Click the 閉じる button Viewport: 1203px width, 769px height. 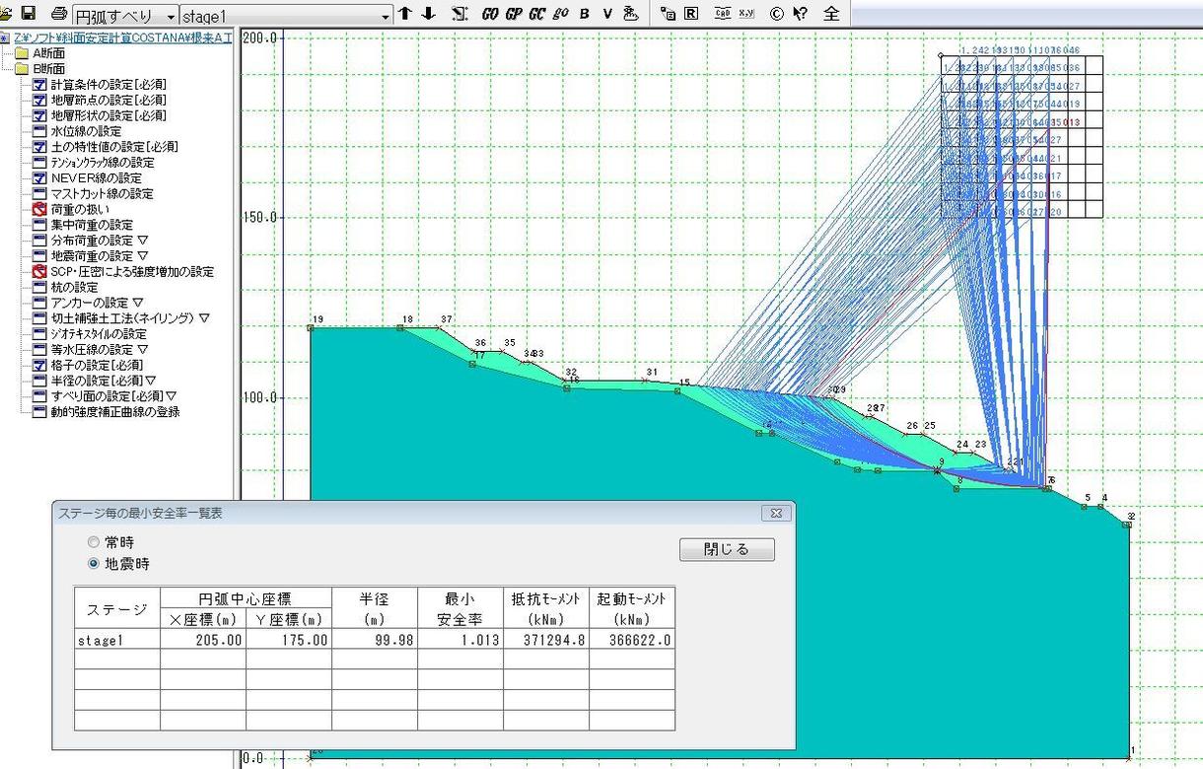(726, 549)
